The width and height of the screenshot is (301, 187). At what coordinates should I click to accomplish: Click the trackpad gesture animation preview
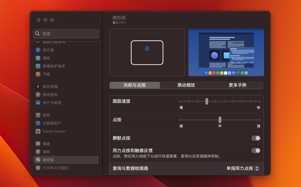[x=147, y=52]
